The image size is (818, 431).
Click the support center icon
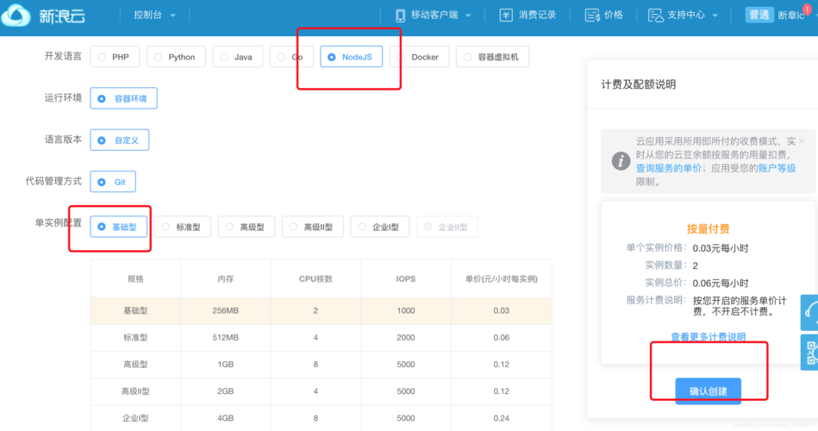pos(655,16)
